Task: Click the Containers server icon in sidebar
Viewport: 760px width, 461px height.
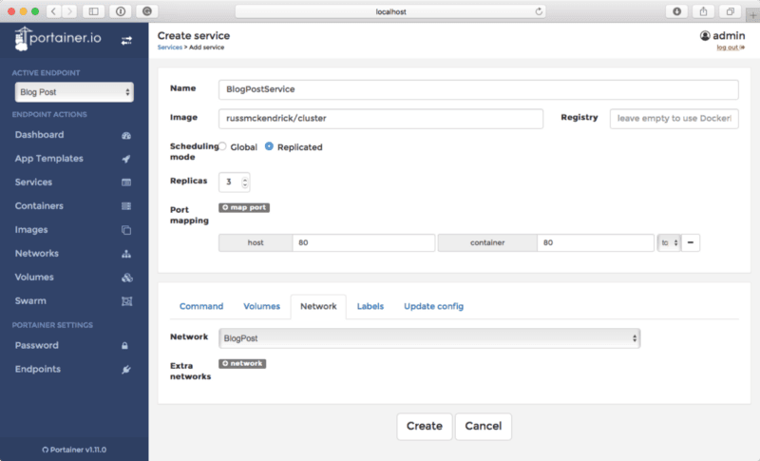Action: click(x=126, y=206)
